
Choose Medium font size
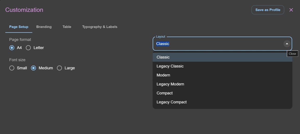[34, 68]
